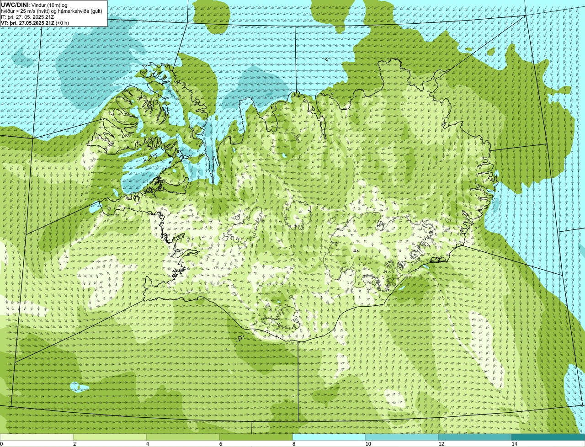This screenshot has width=585, height=447.
Task: Click the "6" tick label on color scale
Action: click(x=221, y=444)
